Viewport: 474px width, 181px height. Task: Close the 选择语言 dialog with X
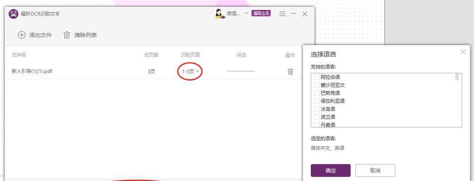(463, 52)
